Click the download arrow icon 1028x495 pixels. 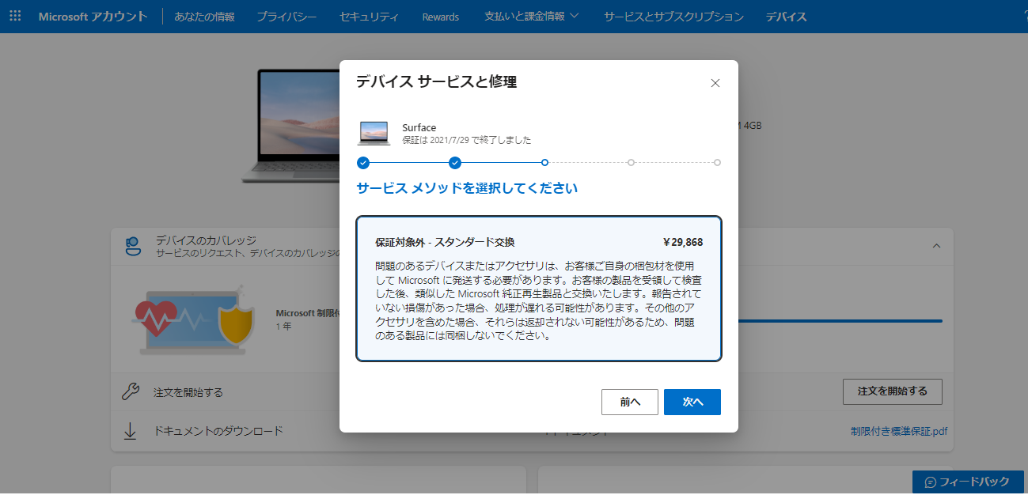(x=131, y=431)
